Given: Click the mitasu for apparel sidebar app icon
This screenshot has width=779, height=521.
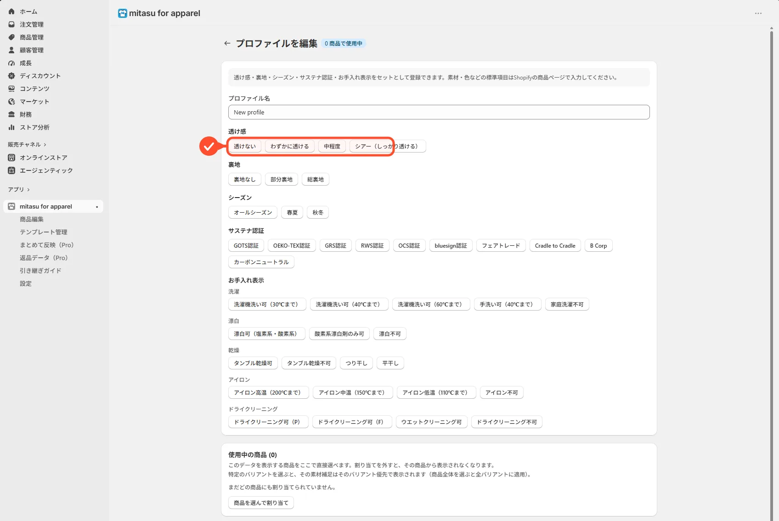Looking at the screenshot, I should (11, 207).
